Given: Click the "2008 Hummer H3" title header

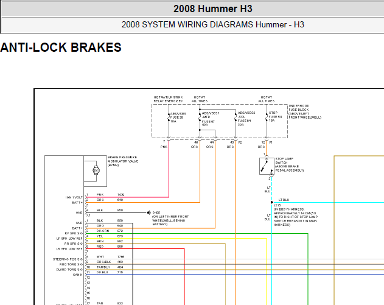Looking at the screenshot, I should [x=212, y=9].
